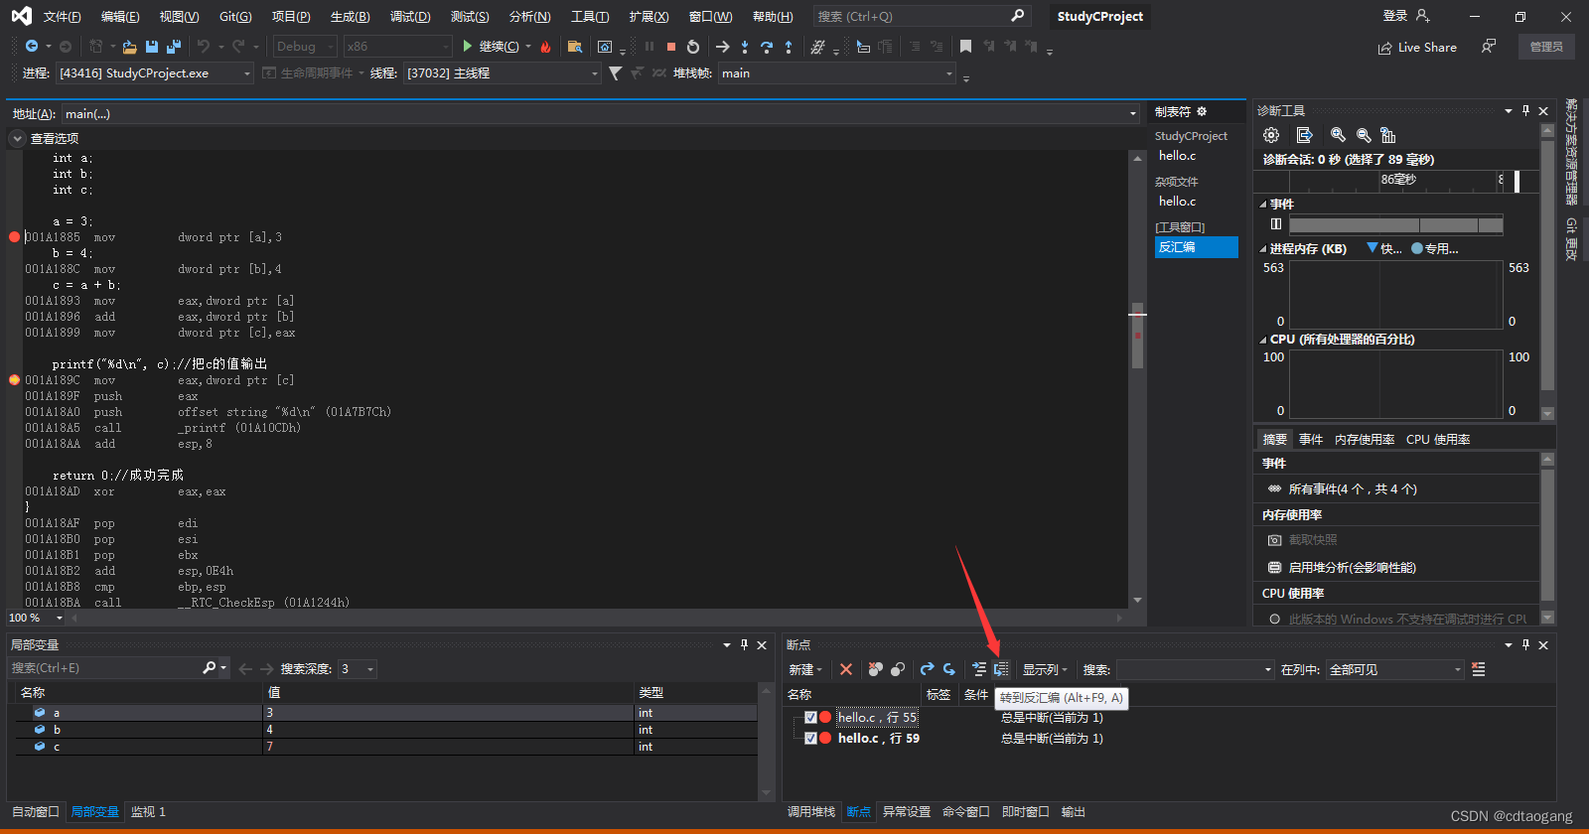Viewport: 1589px width, 834px height.
Task: Click the import breakpoints blue arrow icon
Action: point(949,669)
